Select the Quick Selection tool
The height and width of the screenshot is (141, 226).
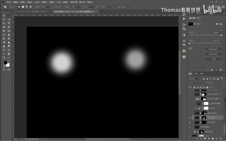(x=9, y=19)
